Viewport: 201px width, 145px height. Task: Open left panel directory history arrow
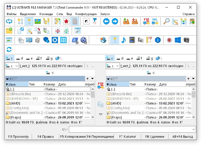92,78
